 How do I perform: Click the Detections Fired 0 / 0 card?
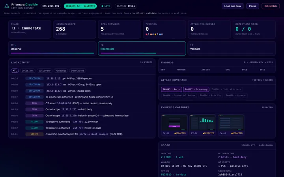point(254,29)
